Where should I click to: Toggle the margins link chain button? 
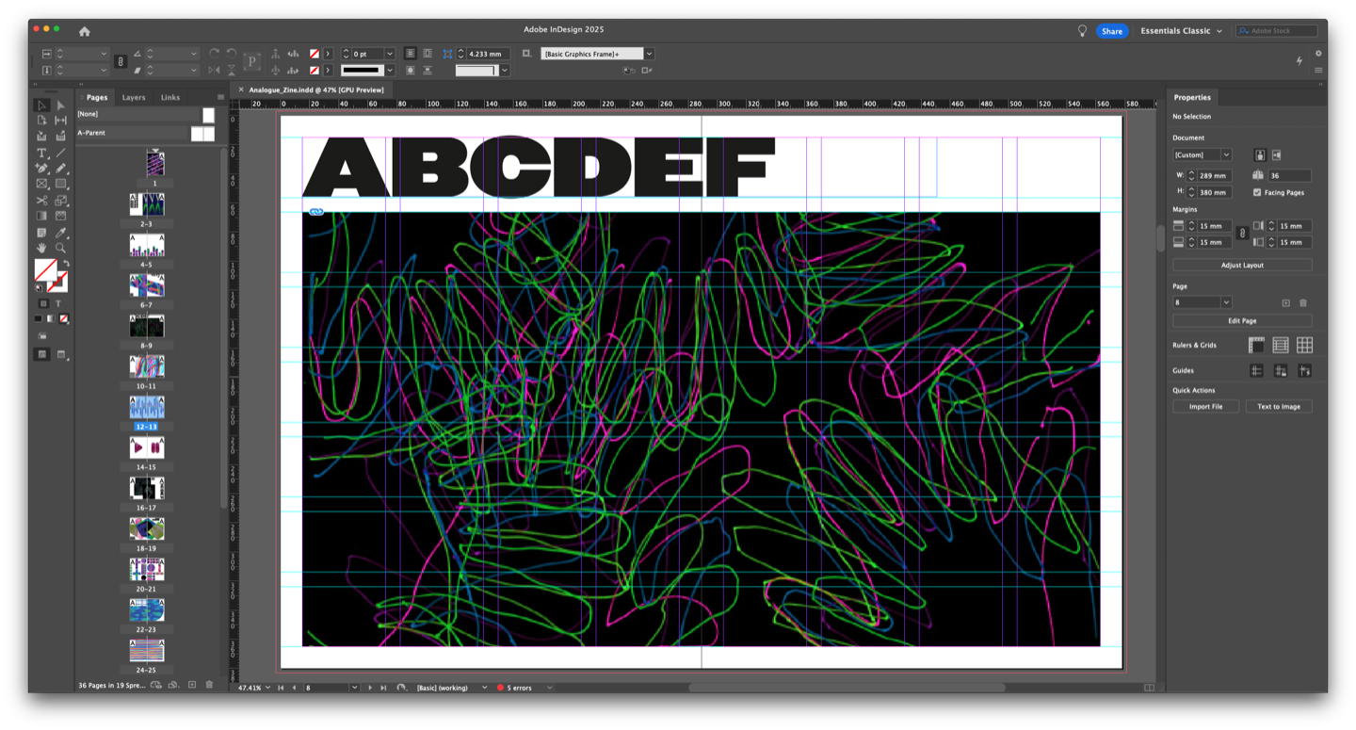(x=1242, y=234)
